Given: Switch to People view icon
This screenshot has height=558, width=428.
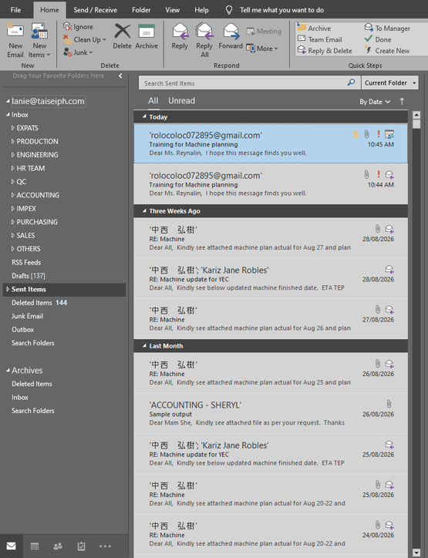Looking at the screenshot, I should (58, 546).
